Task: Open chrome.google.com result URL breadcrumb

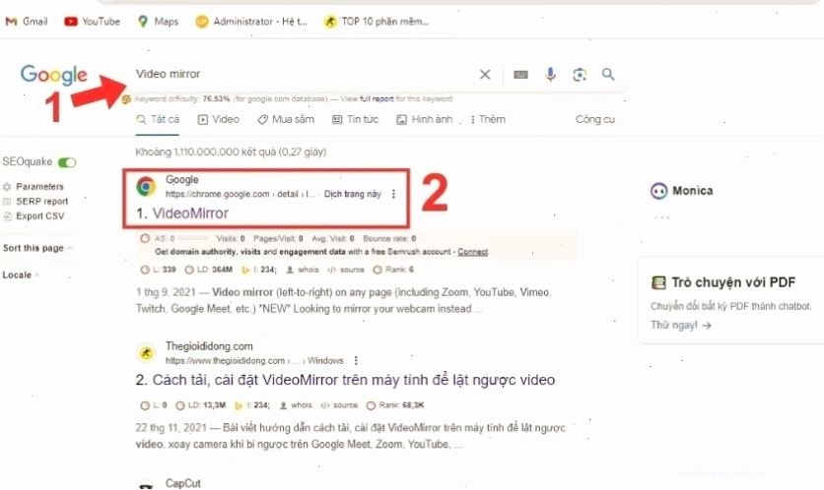Action: tap(240, 194)
